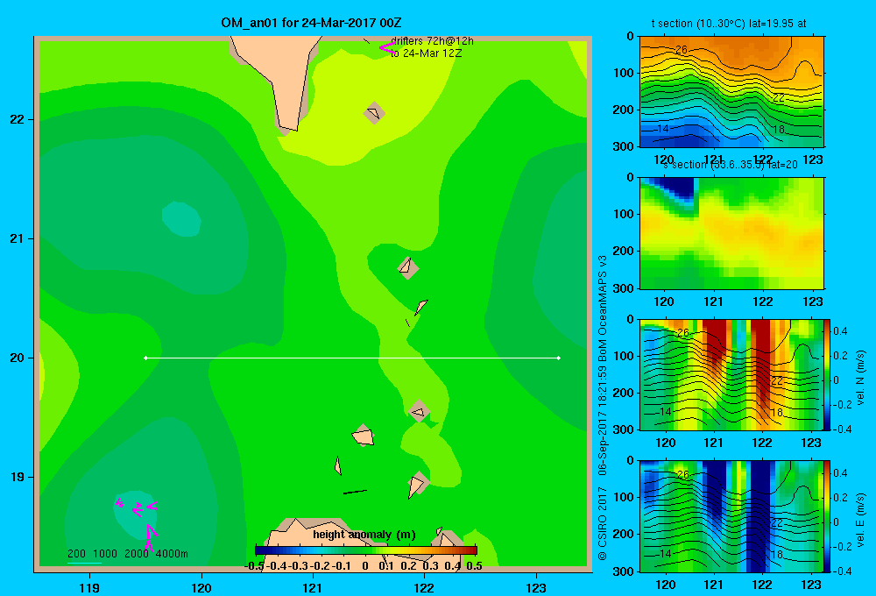Click the "vel. E (m/s)" axis label
The image size is (876, 596).
coord(860,520)
